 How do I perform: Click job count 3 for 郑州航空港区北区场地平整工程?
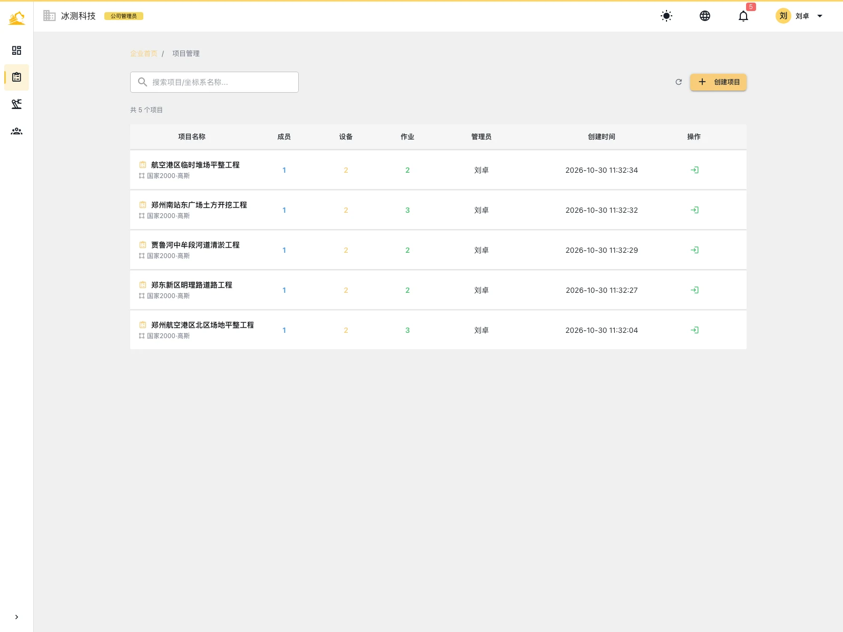(407, 330)
